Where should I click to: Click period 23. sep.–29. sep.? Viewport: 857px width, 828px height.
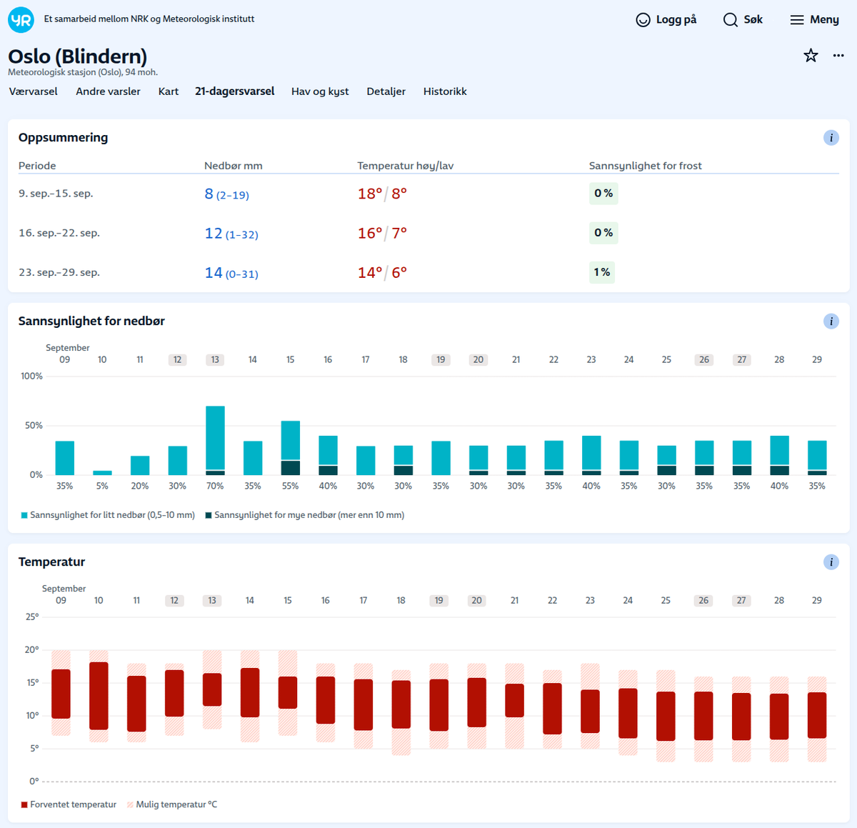(59, 272)
